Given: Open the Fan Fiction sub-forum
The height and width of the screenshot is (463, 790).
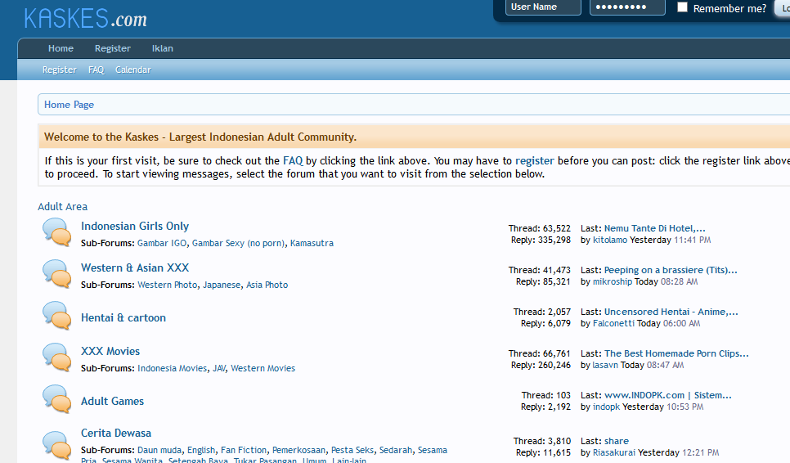Looking at the screenshot, I should pyautogui.click(x=244, y=450).
